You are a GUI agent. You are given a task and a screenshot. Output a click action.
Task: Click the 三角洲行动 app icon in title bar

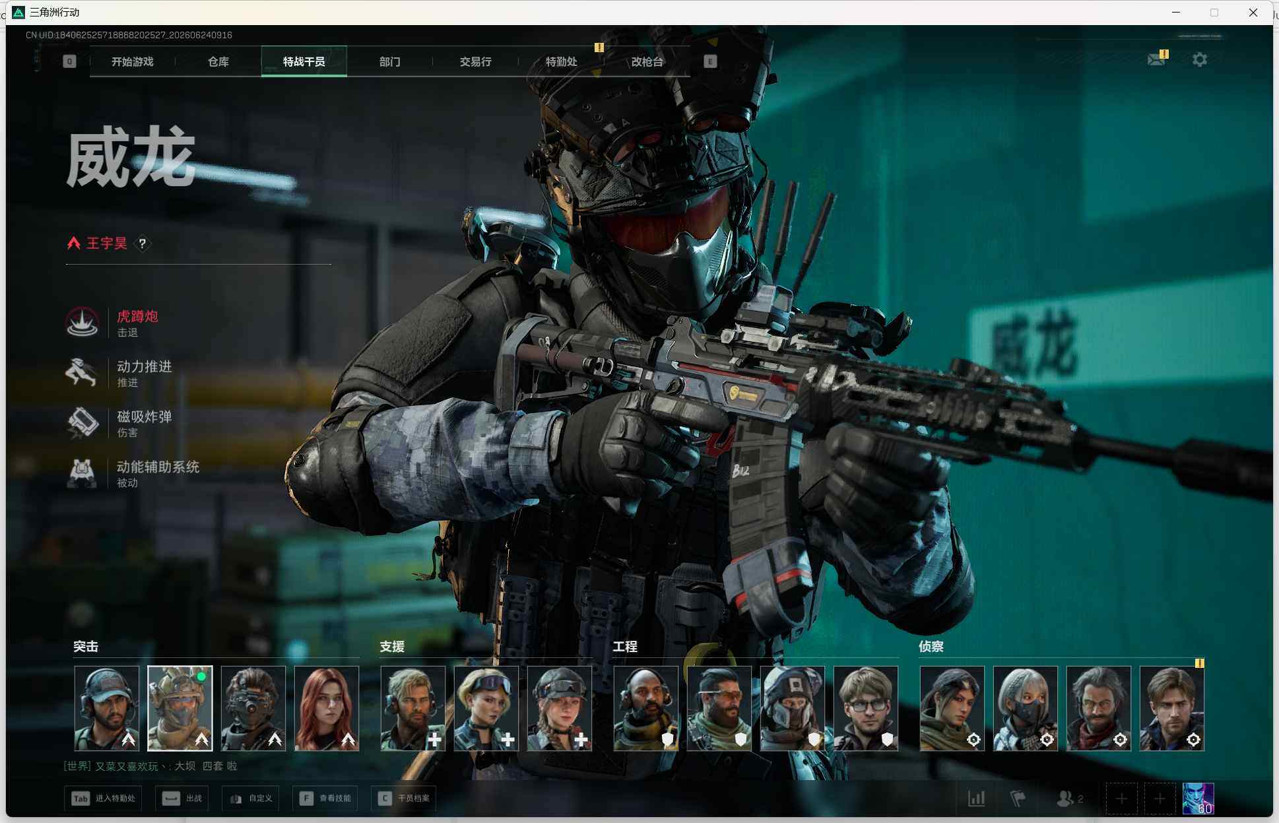click(18, 13)
